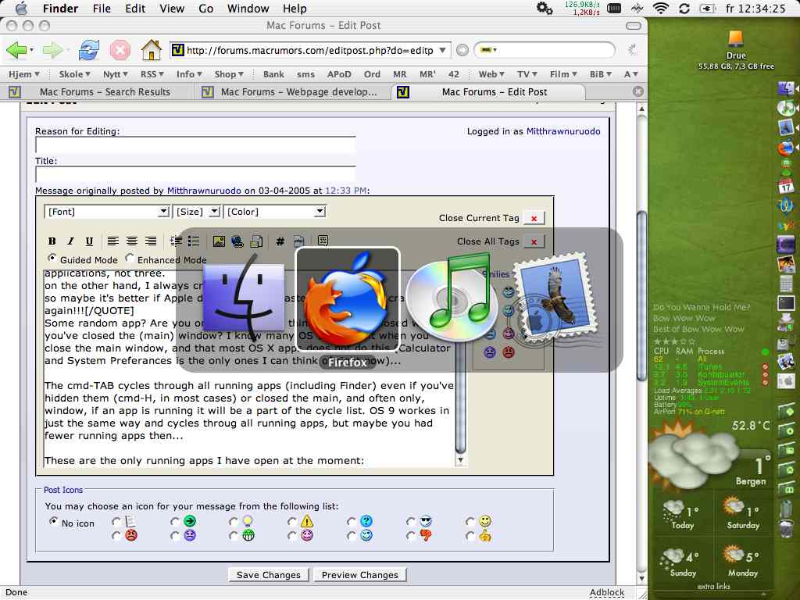Click the Reason for Editing field
This screenshot has width=800, height=600.
click(x=195, y=145)
